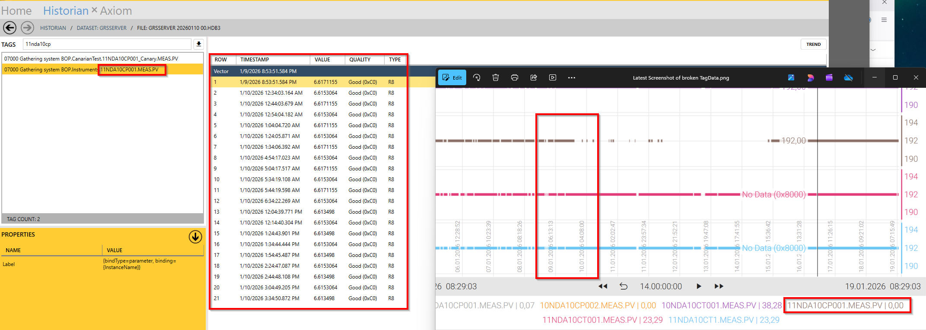Click the Edit button in photo viewer
Image resolution: width=926 pixels, height=330 pixels.
tap(452, 77)
